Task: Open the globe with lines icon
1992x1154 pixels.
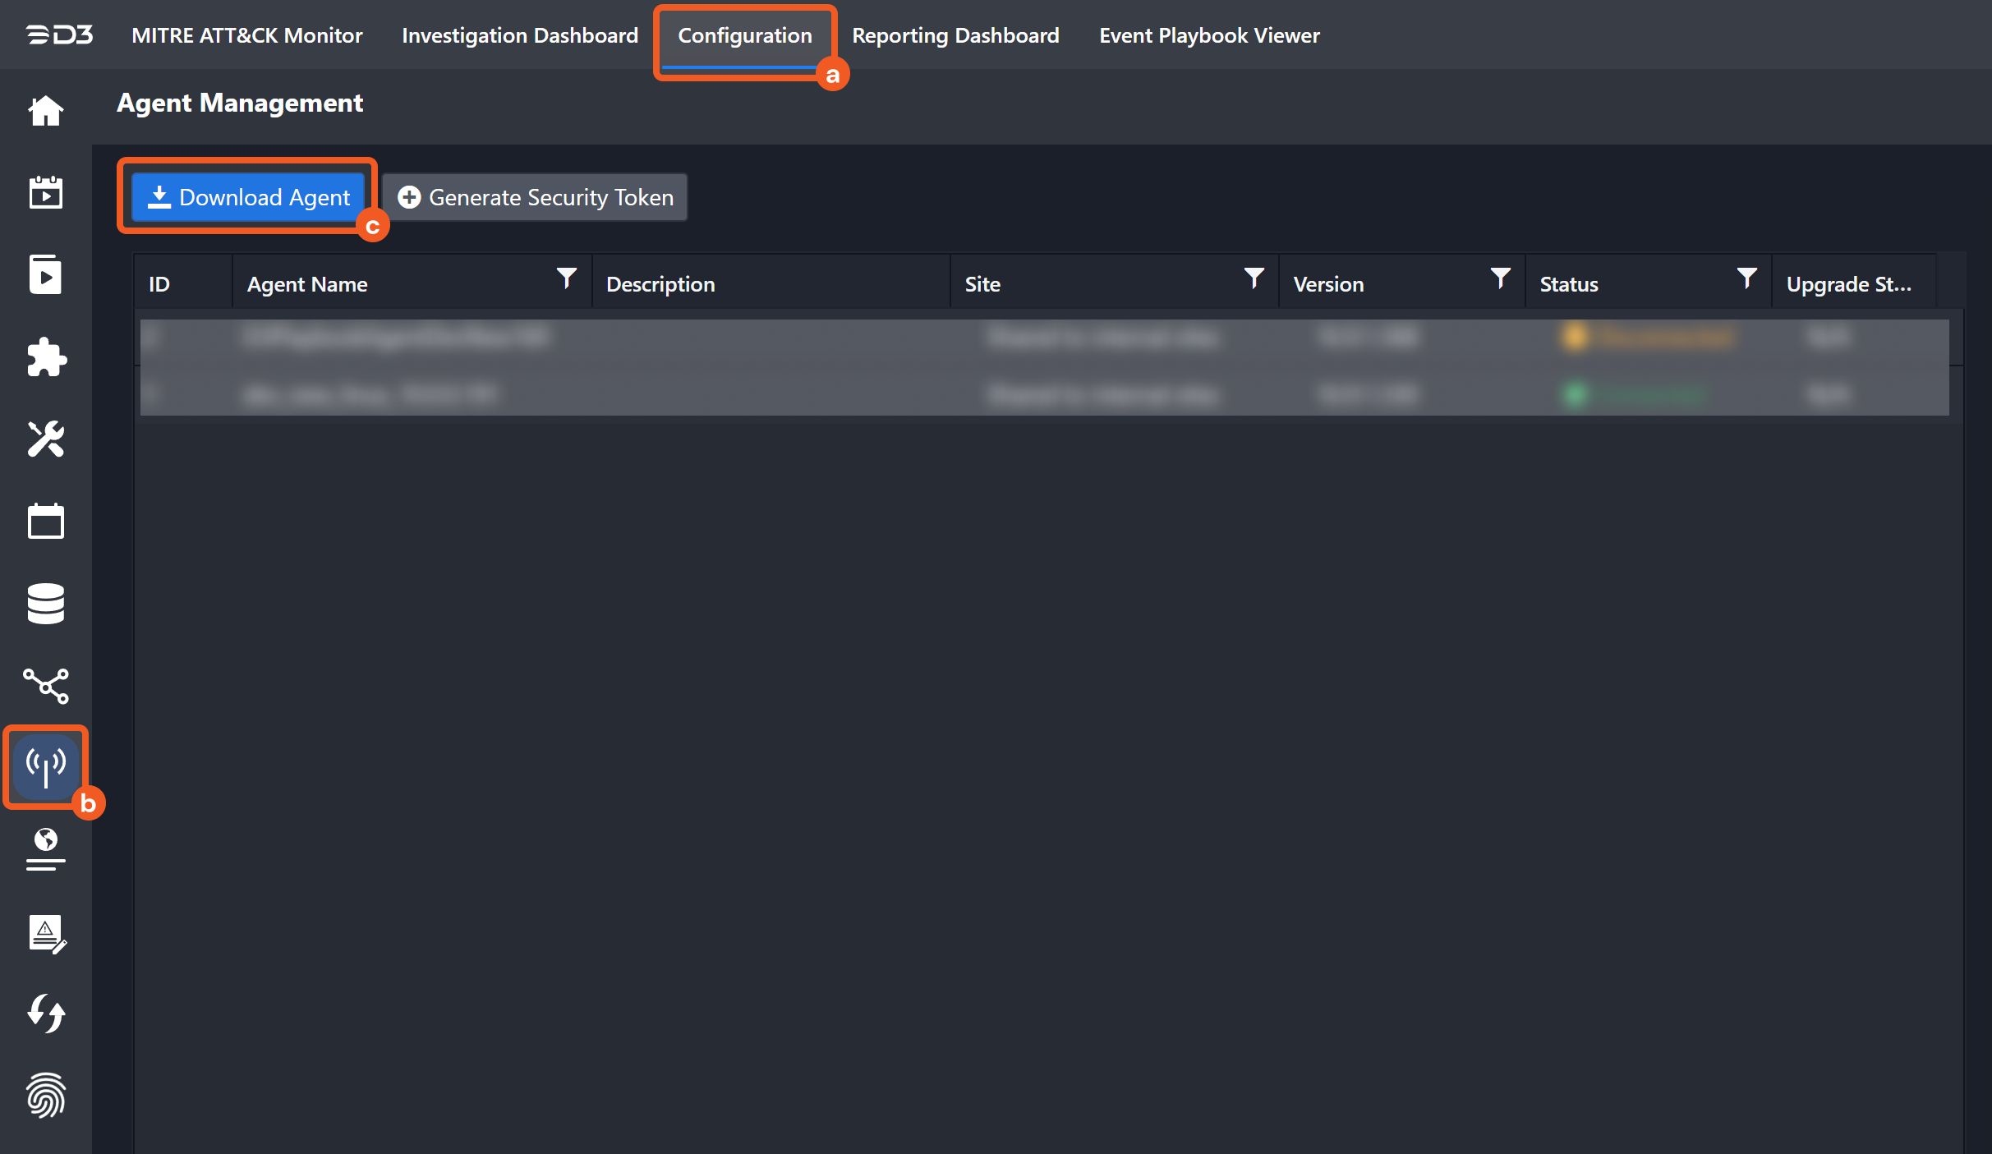Action: [46, 849]
